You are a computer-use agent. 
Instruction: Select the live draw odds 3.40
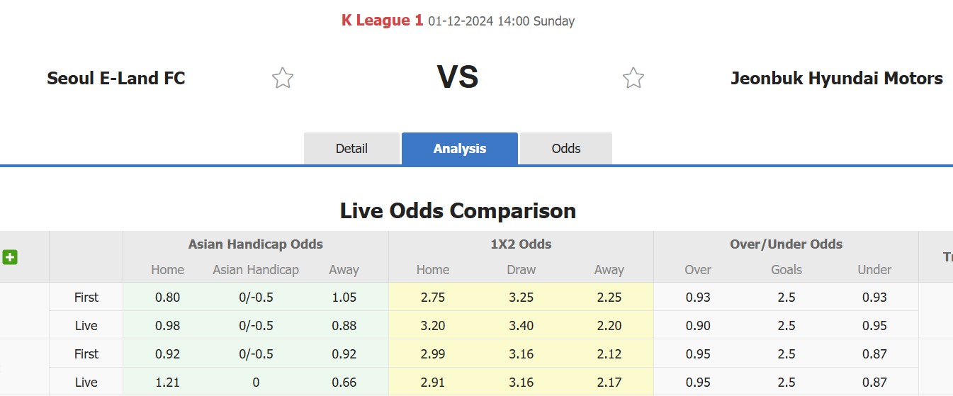521,326
